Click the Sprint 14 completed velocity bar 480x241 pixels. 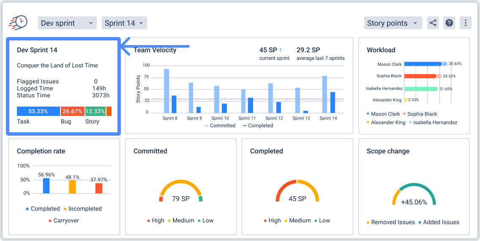click(x=333, y=102)
